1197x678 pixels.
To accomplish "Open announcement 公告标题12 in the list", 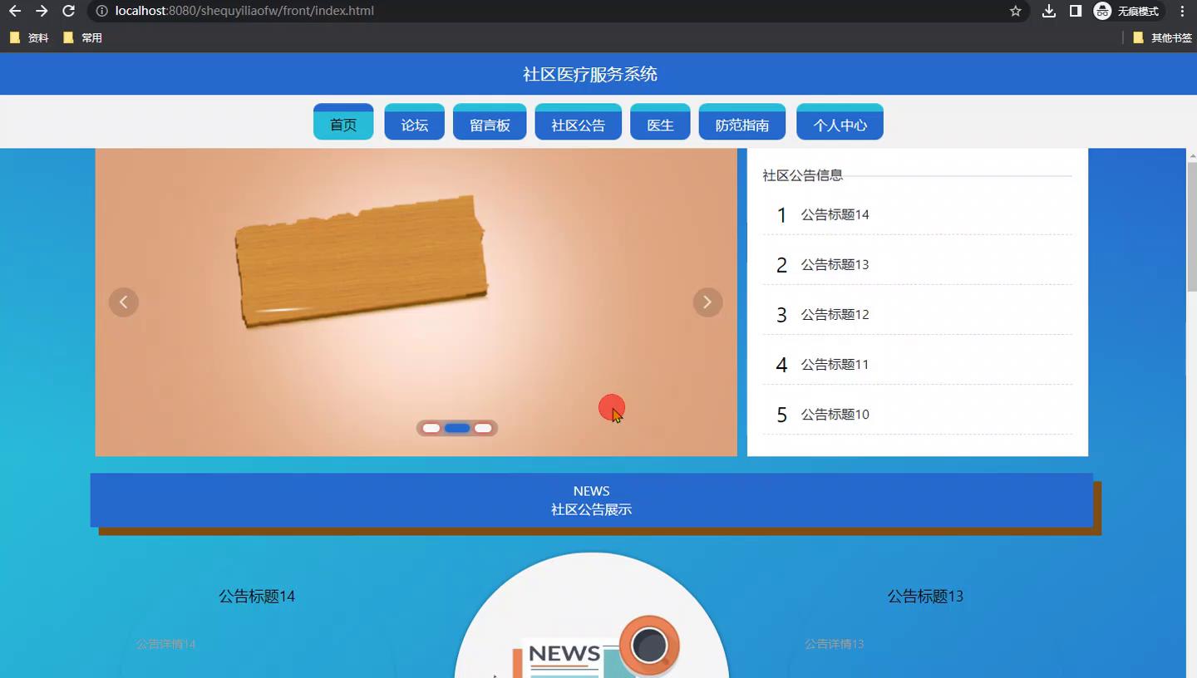I will coord(918,314).
